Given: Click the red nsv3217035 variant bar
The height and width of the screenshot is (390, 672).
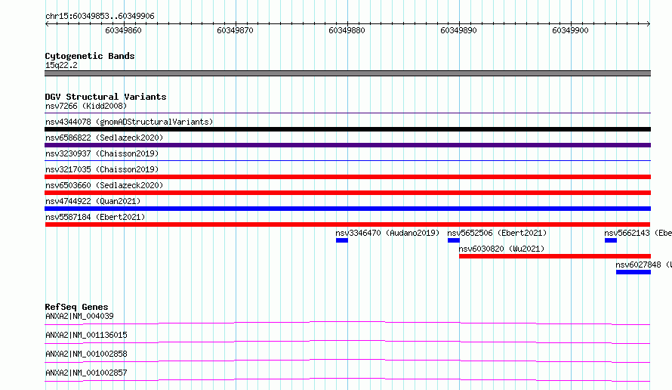Looking at the screenshot, I should click(x=347, y=177).
